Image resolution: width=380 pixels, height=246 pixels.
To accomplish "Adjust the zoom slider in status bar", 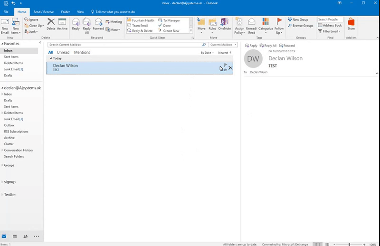I will point(349,245).
